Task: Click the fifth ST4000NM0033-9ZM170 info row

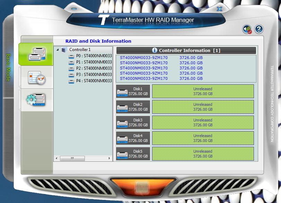Action: tap(161, 78)
